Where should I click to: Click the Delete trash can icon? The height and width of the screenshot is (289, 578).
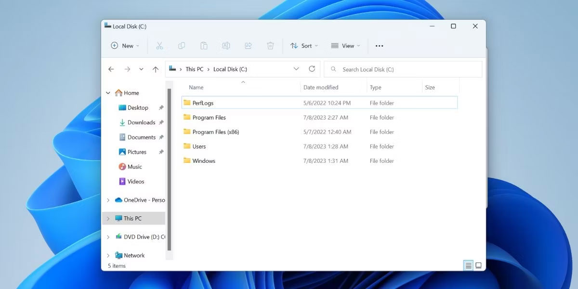coord(271,46)
